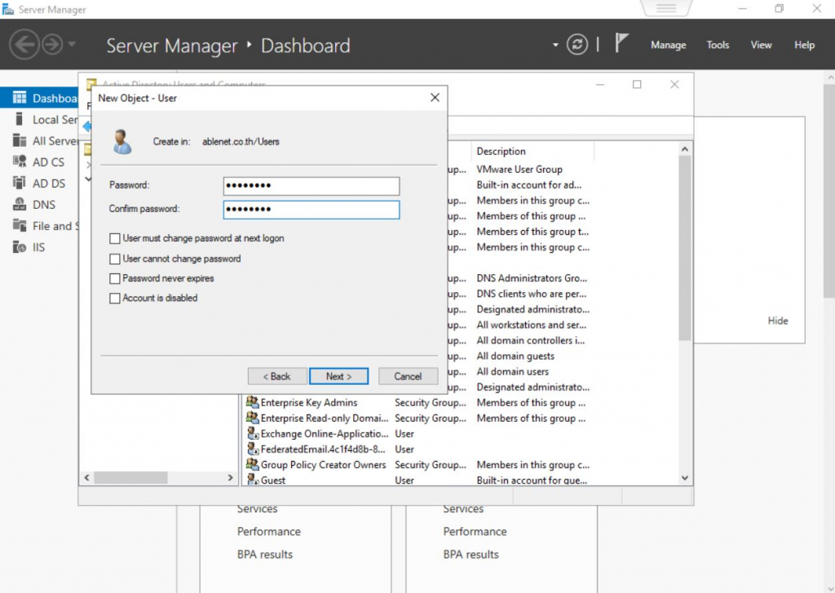
Task: Click the Server Manager refresh icon
Action: (x=577, y=45)
